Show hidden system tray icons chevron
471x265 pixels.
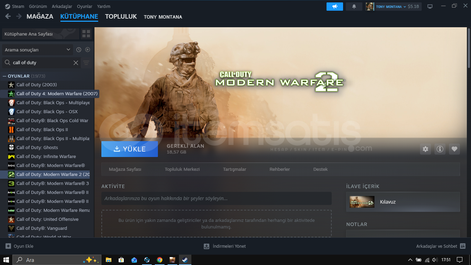point(410,260)
